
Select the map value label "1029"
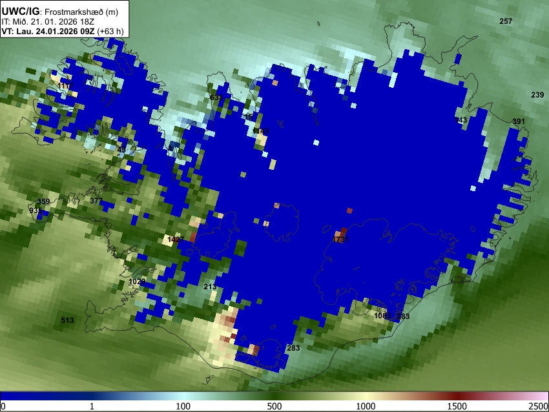click(137, 282)
